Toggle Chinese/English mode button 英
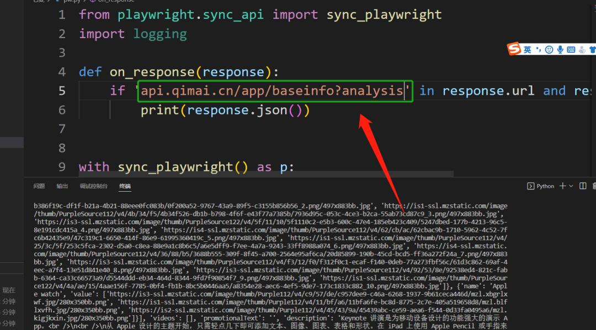This screenshot has height=330, width=596. click(x=527, y=50)
